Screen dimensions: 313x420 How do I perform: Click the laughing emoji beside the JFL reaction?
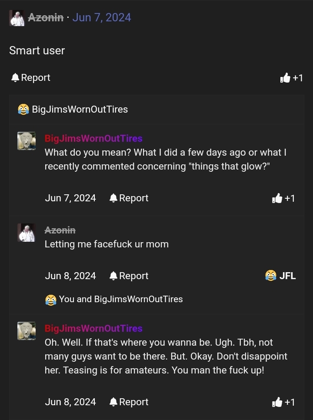[270, 275]
